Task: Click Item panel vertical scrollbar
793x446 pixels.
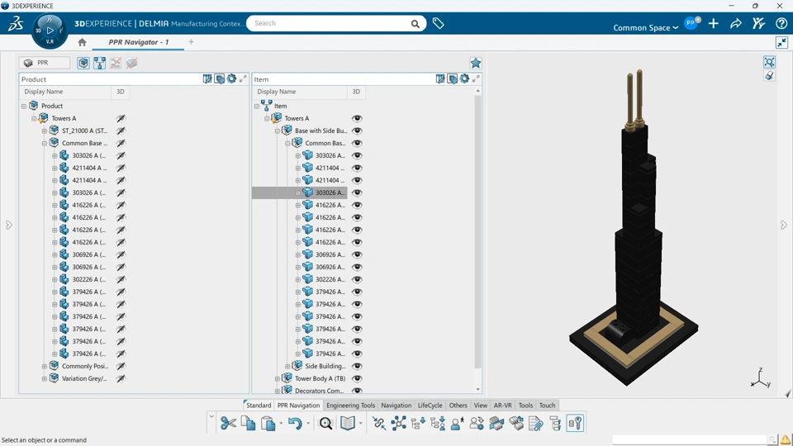Action: pyautogui.click(x=478, y=231)
